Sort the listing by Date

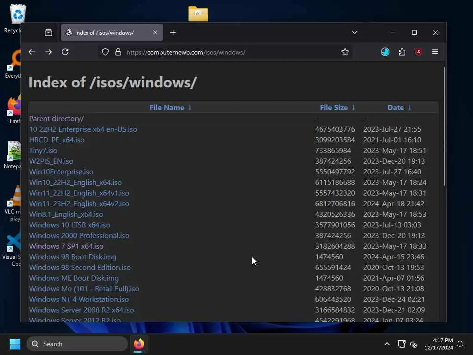395,107
